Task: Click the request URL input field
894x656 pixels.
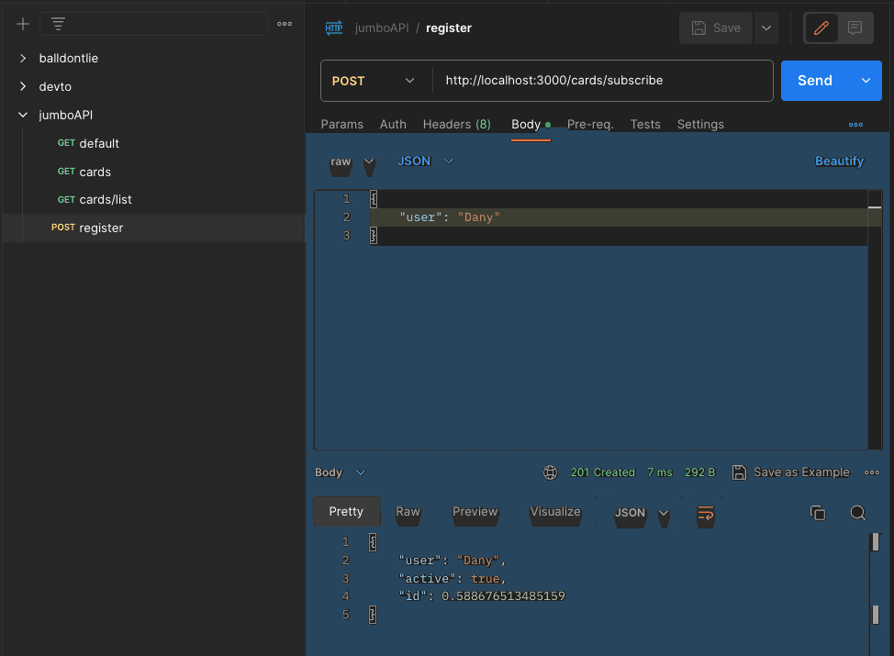Action: click(x=601, y=81)
